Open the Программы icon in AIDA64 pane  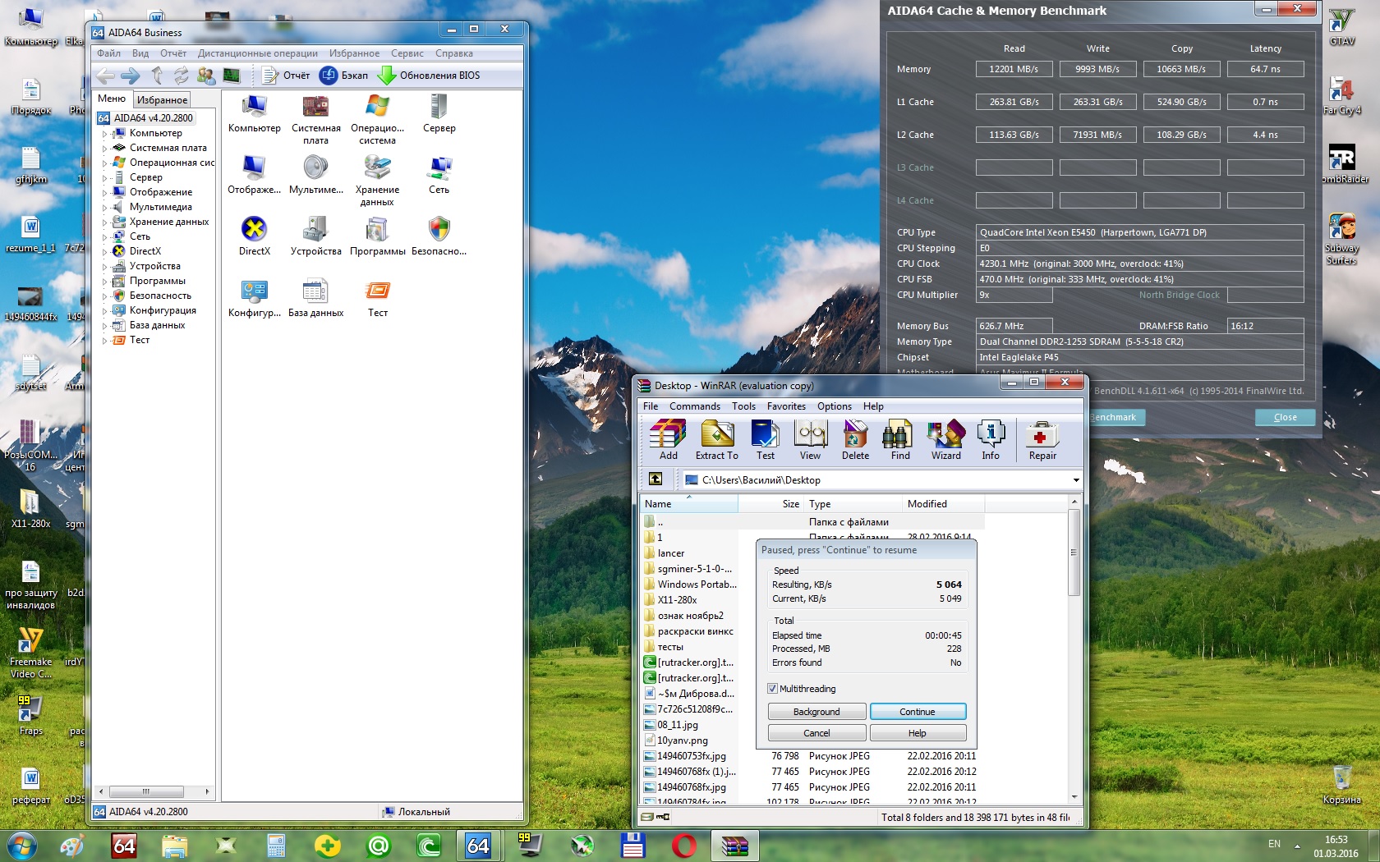tap(377, 236)
